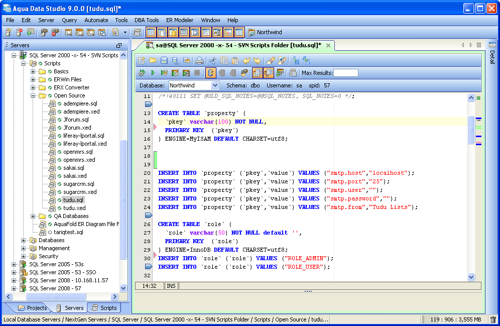Screen dimensions: 500x326
Task: Run the script with the green Execute arrow
Action: [153, 73]
